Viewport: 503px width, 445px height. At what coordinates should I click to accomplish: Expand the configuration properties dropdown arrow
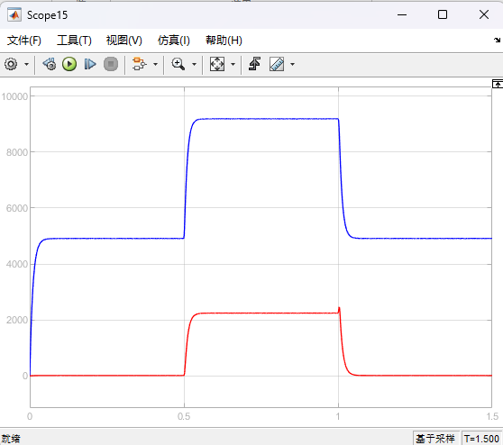(x=27, y=65)
